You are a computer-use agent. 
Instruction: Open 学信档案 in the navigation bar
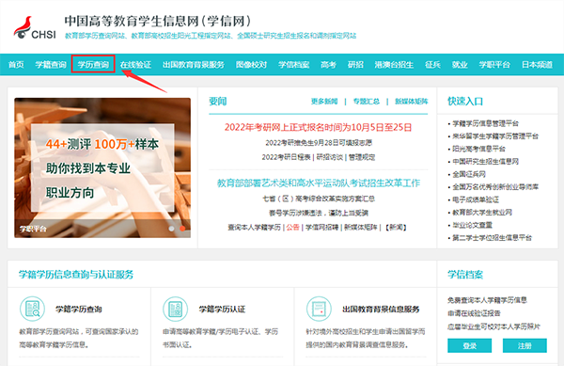point(294,64)
